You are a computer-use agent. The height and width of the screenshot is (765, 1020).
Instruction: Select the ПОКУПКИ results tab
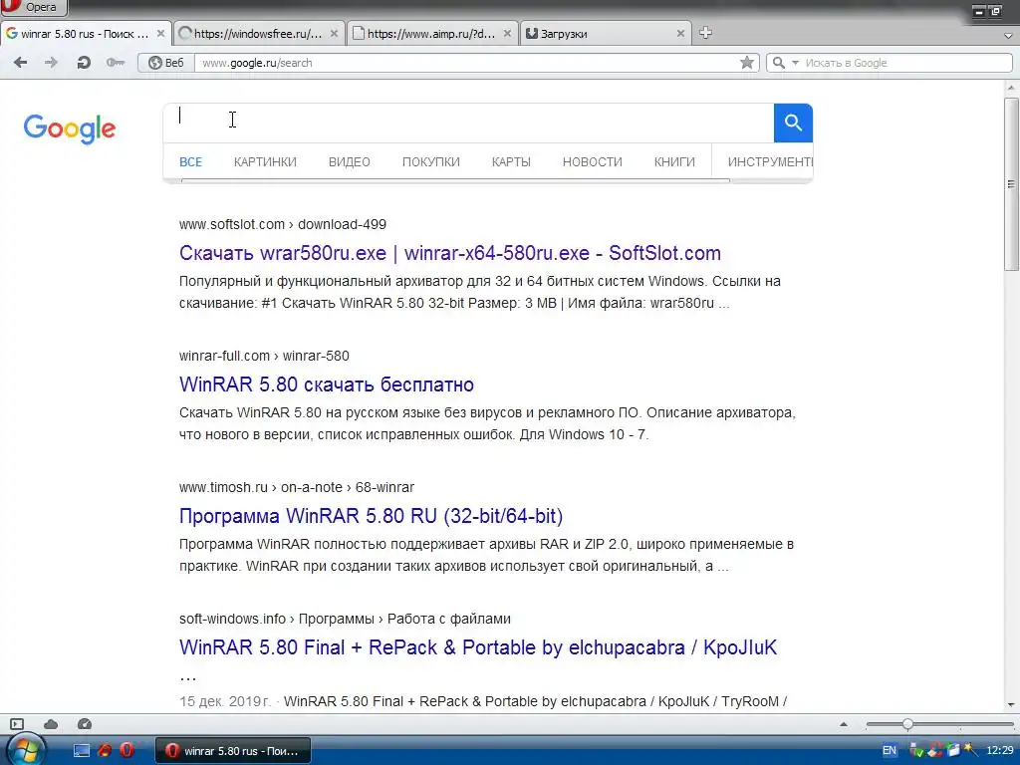[430, 162]
